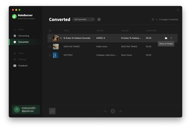Click the KAROL G album thumbnail
This screenshot has width=191, height=129.
coord(56,38)
